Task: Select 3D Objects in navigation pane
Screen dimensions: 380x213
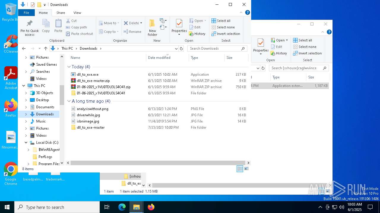Action: (x=45, y=93)
